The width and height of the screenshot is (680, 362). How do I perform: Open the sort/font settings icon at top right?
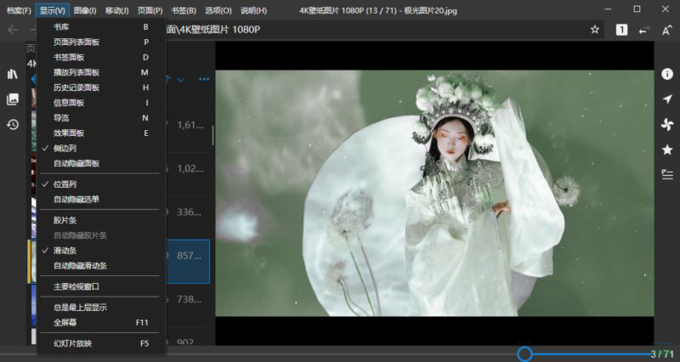667,30
